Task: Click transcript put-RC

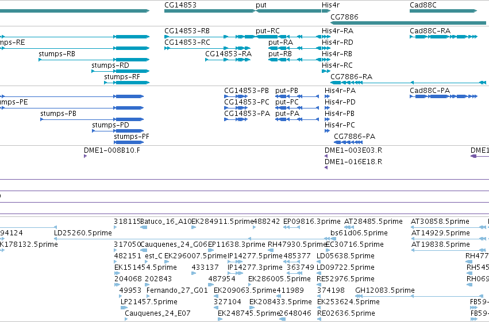Action: pyautogui.click(x=288, y=37)
